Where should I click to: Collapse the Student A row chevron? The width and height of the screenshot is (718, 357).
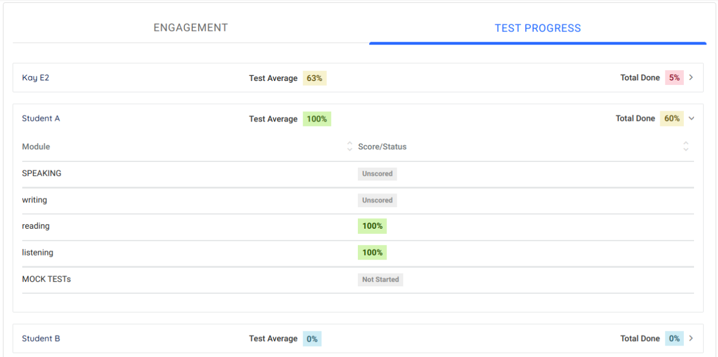pos(691,119)
